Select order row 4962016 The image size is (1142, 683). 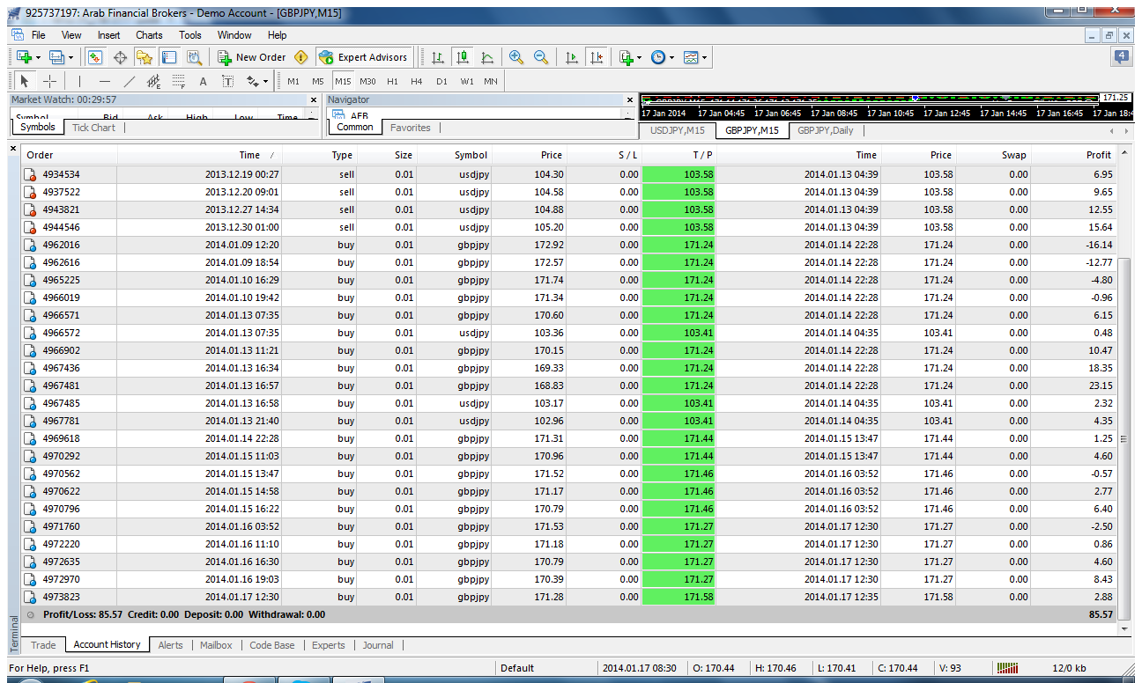click(569, 245)
